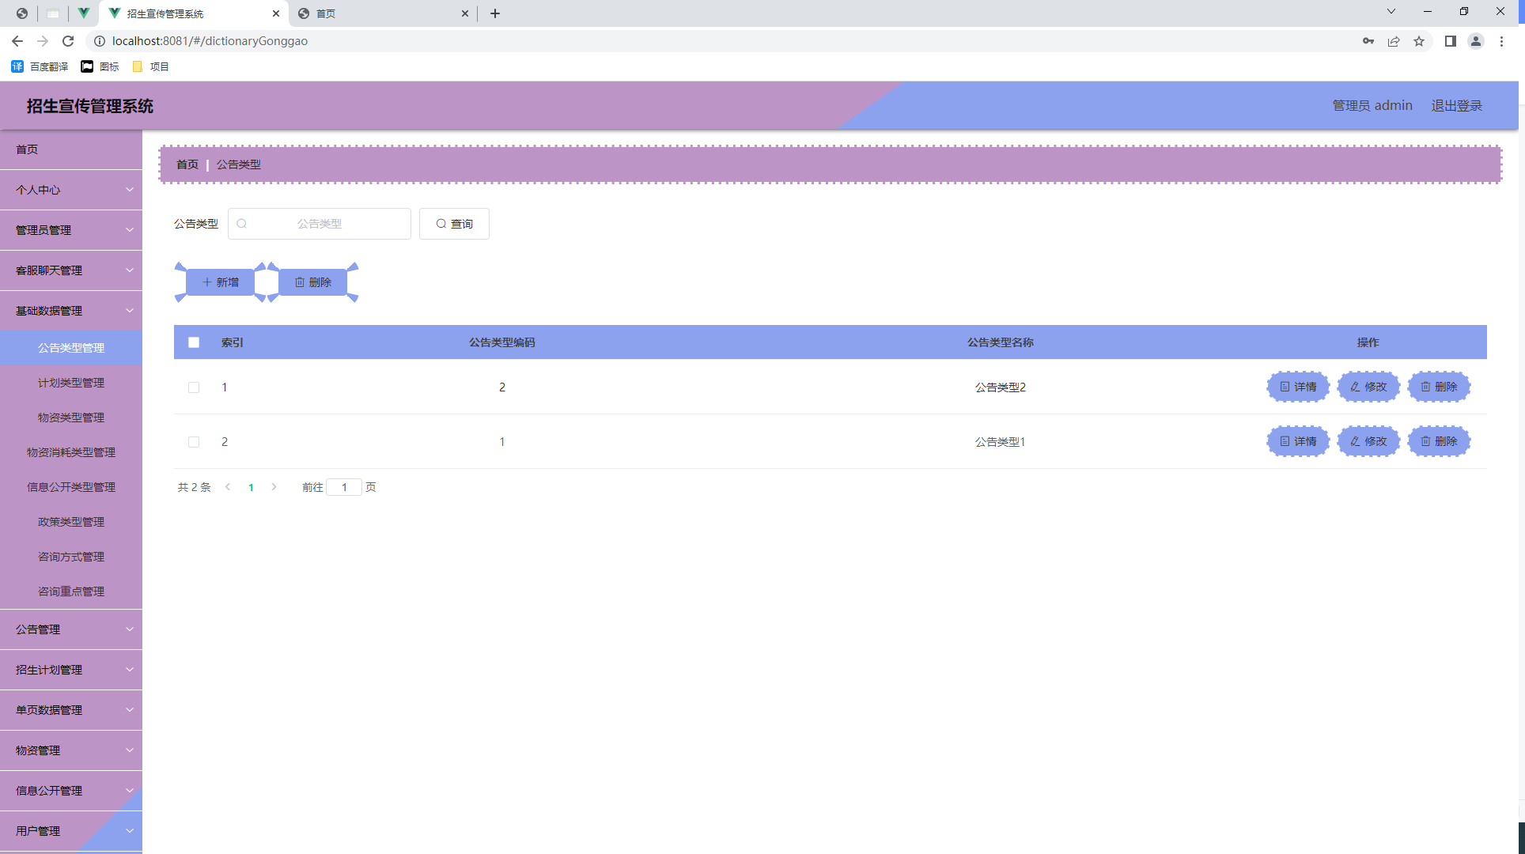Reload the page with the refresh icon
The image size is (1525, 854).
[68, 41]
